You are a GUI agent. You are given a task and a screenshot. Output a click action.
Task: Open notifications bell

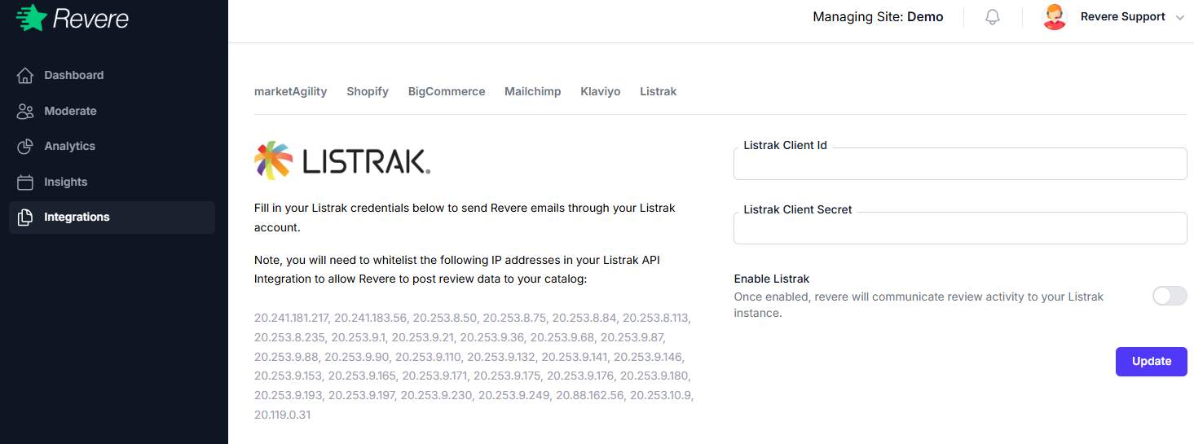pyautogui.click(x=993, y=17)
